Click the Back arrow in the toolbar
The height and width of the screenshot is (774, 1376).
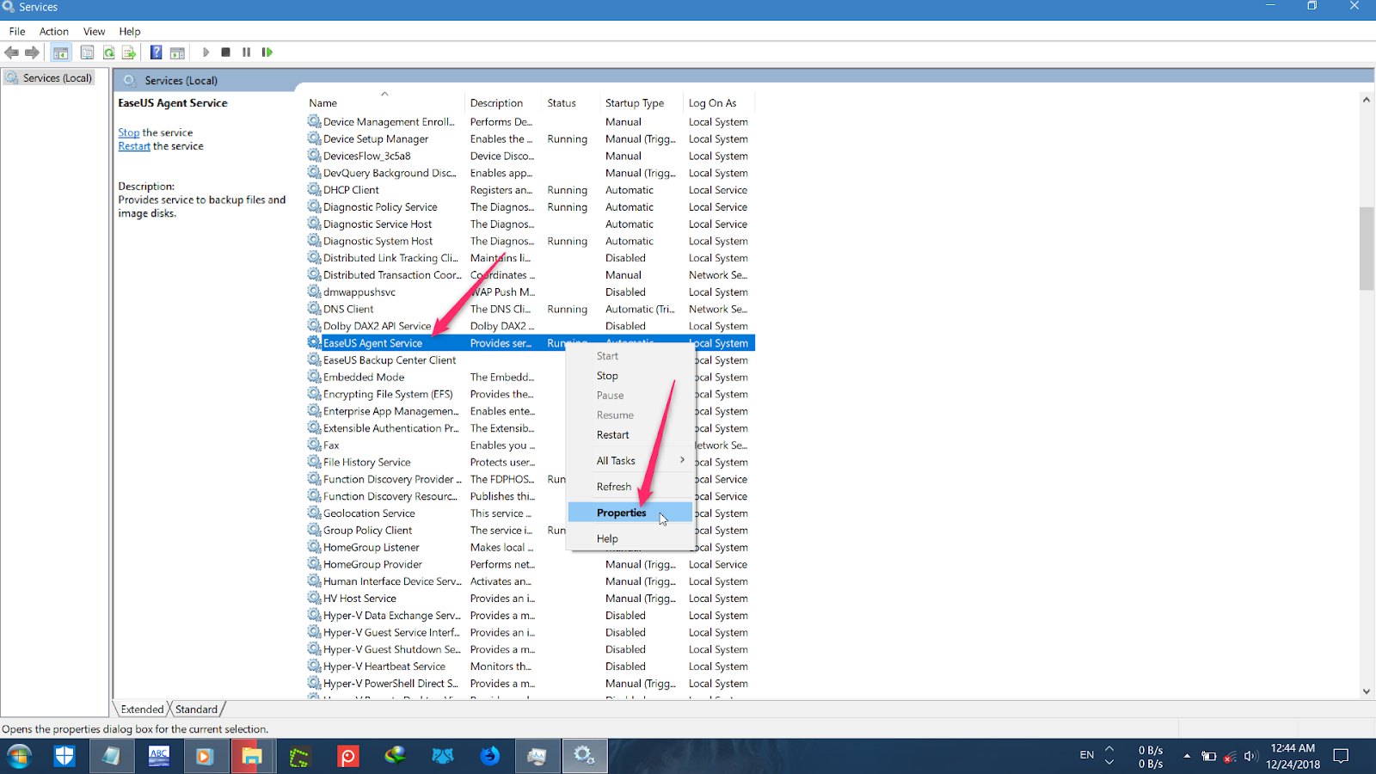tap(12, 52)
